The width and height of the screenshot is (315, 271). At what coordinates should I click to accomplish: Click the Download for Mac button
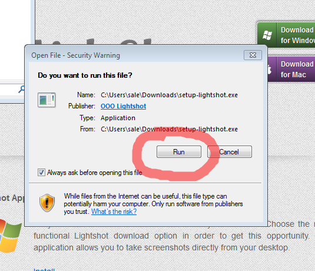click(291, 69)
